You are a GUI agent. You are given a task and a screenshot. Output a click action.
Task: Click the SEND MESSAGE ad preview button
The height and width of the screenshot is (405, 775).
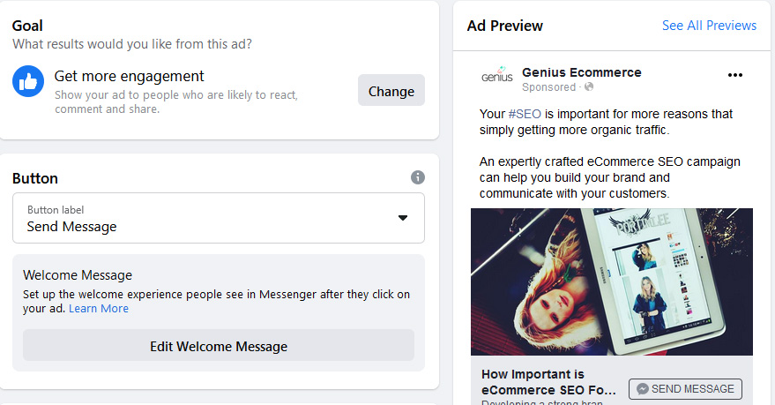coord(685,389)
